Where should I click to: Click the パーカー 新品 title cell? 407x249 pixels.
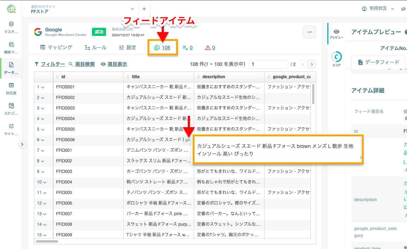159,214
